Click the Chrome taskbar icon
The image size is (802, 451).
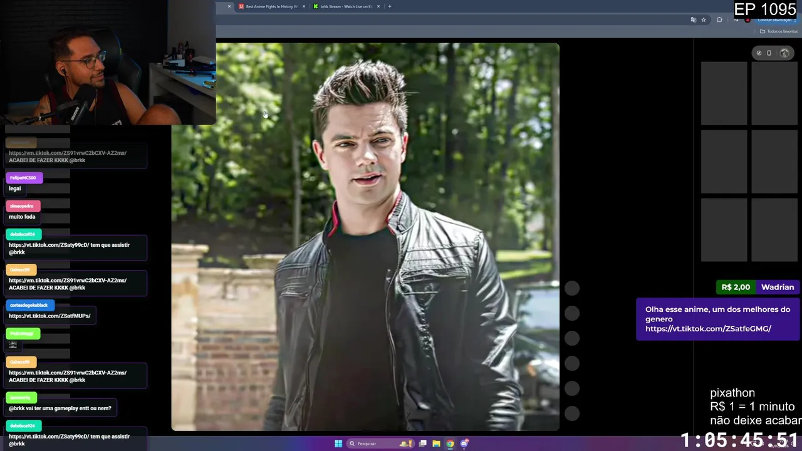click(450, 443)
